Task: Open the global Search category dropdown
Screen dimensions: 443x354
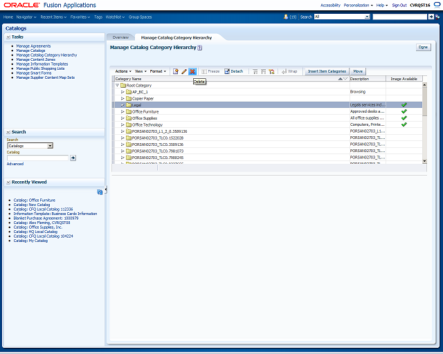Action: [x=367, y=17]
